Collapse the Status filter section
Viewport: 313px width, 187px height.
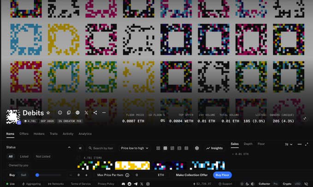tap(69, 147)
